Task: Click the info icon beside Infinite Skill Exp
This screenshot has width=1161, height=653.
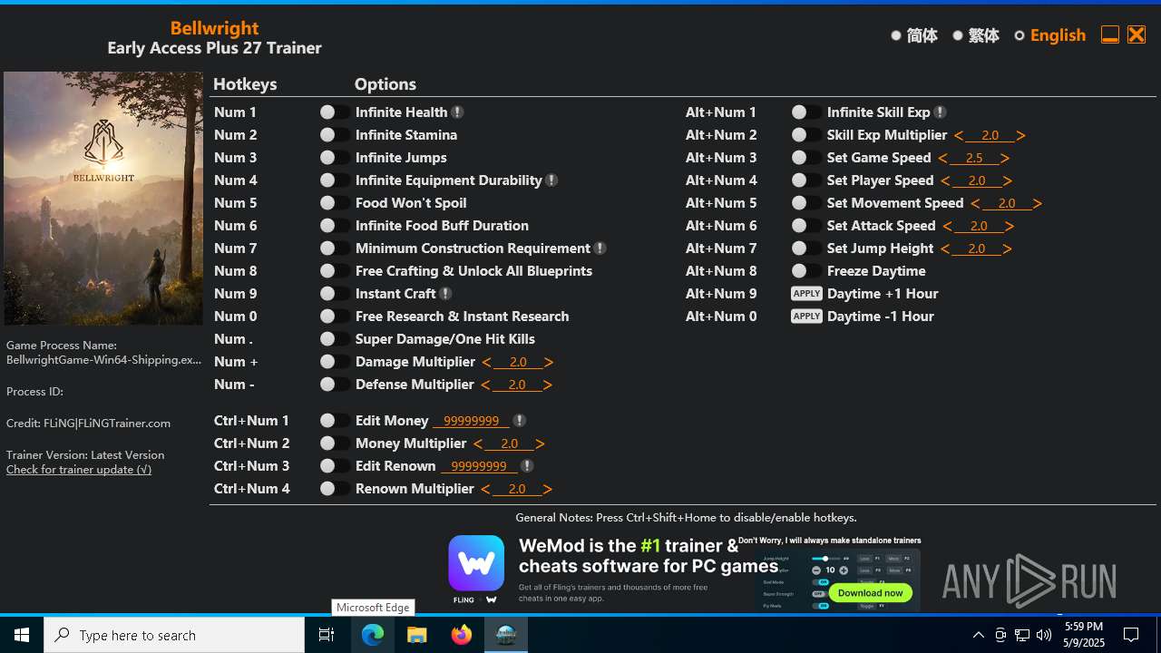Action: tap(940, 112)
